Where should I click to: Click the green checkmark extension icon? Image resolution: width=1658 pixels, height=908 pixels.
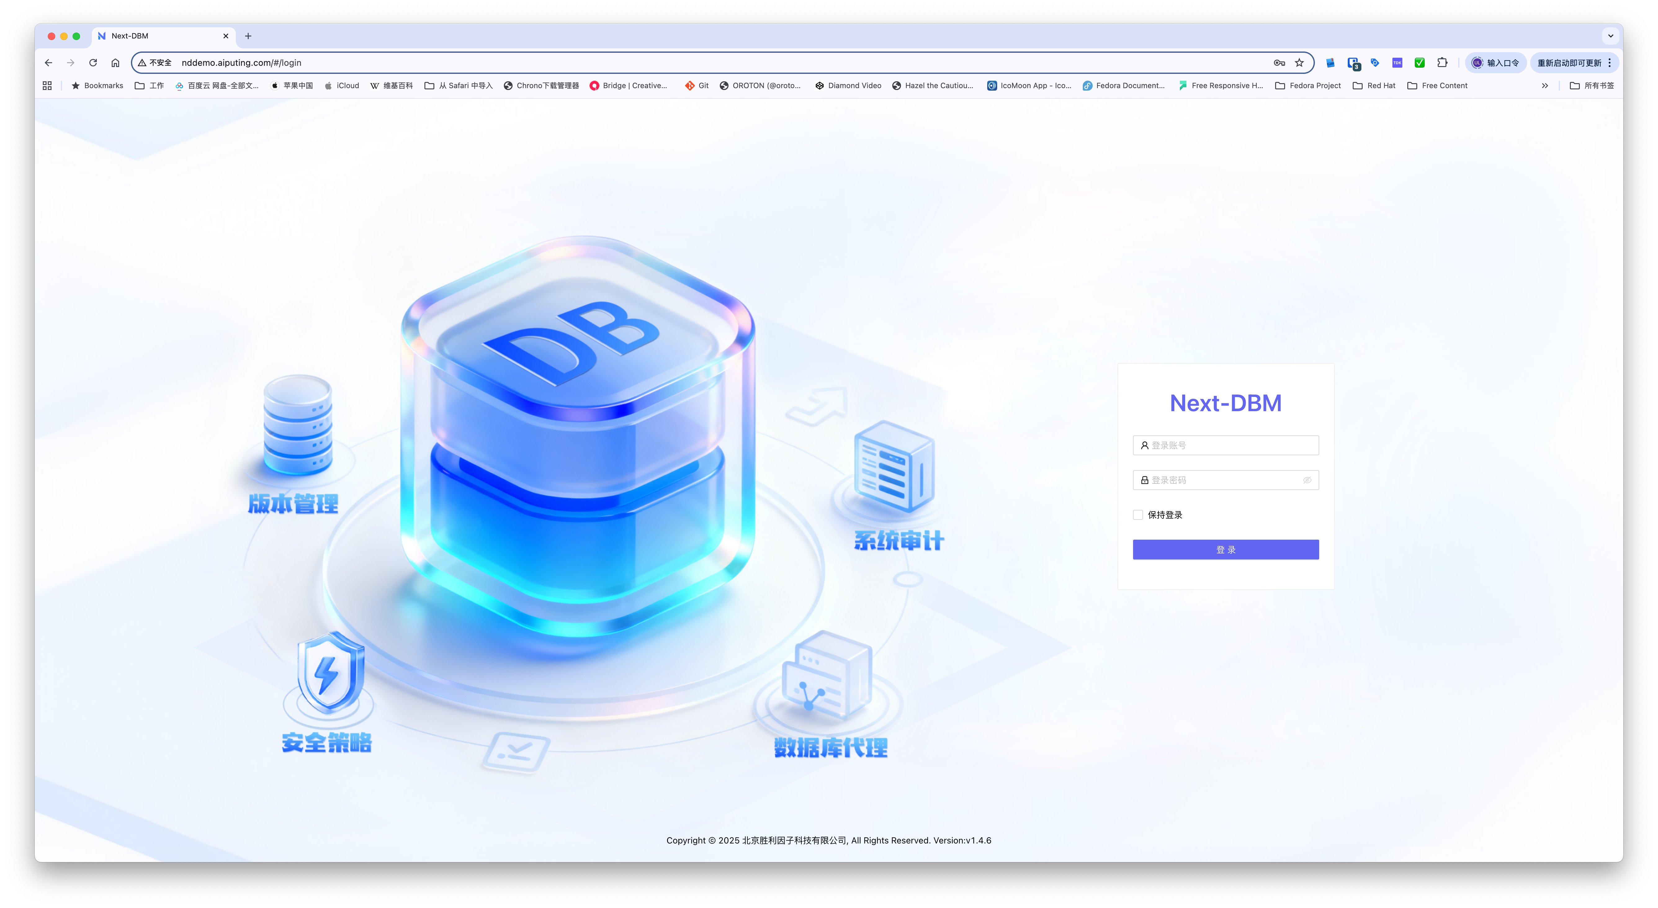1419,62
